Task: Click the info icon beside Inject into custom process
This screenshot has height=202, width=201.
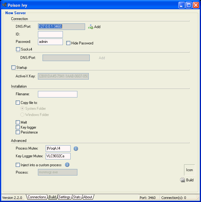Action: 67,165
